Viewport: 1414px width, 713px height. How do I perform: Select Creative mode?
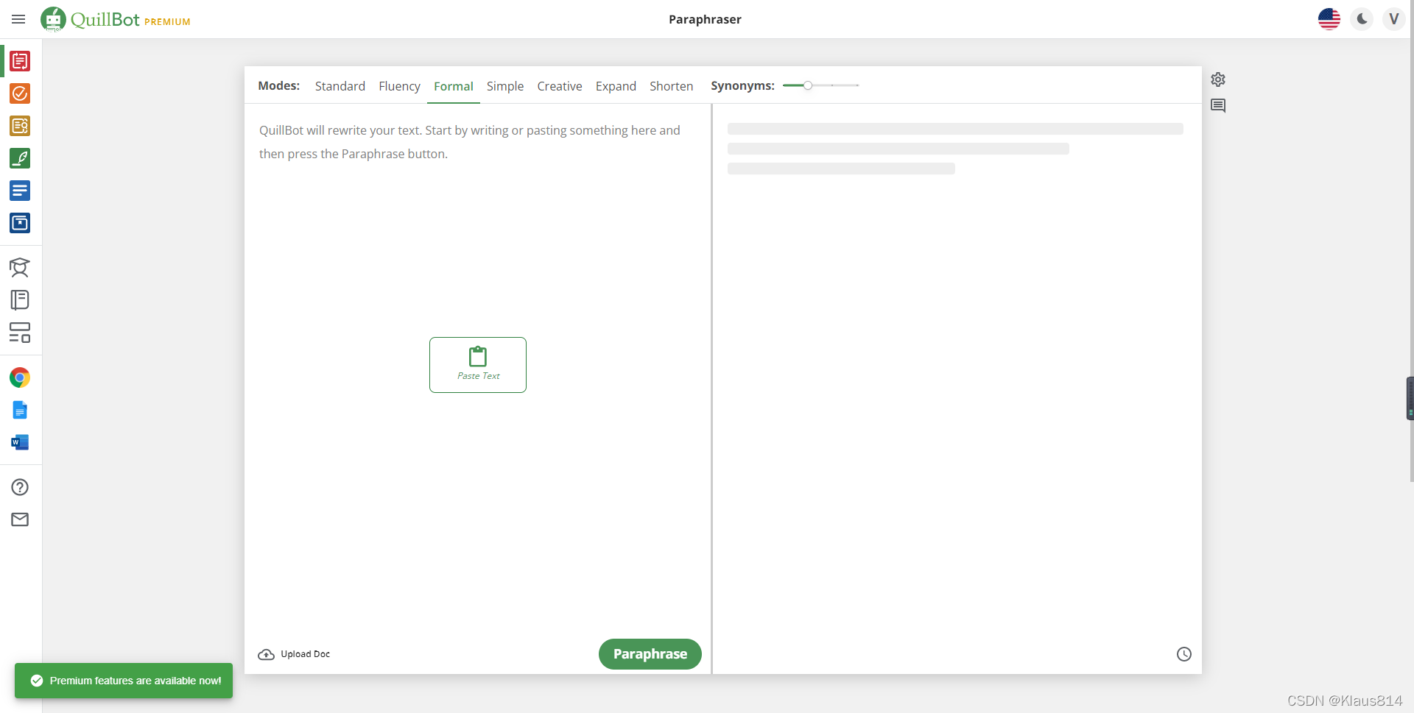pos(560,86)
